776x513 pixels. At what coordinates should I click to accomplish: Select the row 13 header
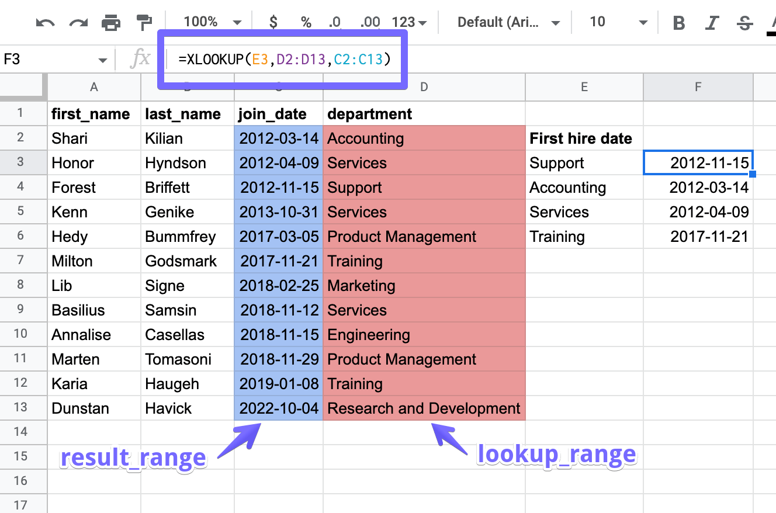(x=23, y=408)
